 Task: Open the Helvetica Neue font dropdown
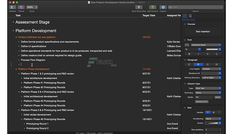point(206,45)
